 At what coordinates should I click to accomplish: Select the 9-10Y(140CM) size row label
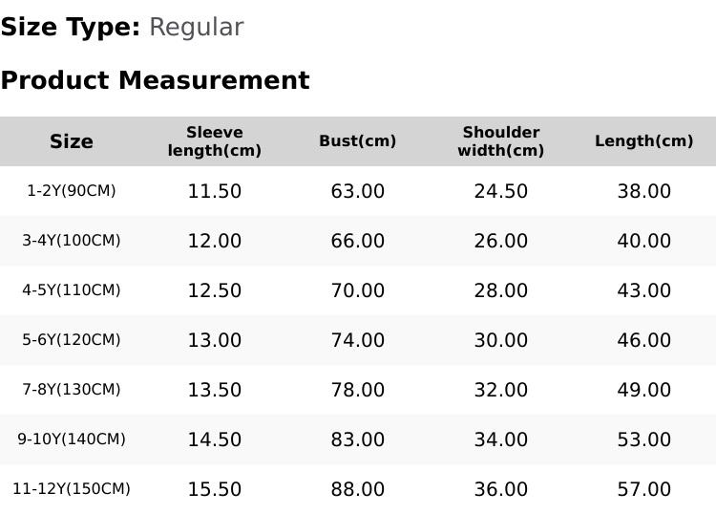coord(72,439)
